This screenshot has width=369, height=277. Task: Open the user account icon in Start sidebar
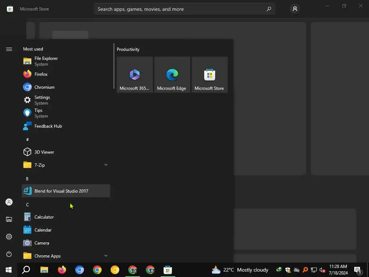[9, 202]
